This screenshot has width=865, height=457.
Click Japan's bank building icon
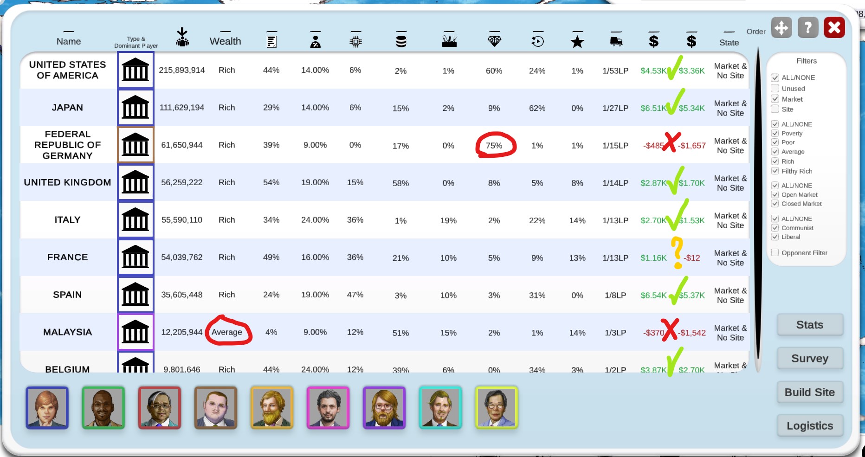(x=136, y=108)
